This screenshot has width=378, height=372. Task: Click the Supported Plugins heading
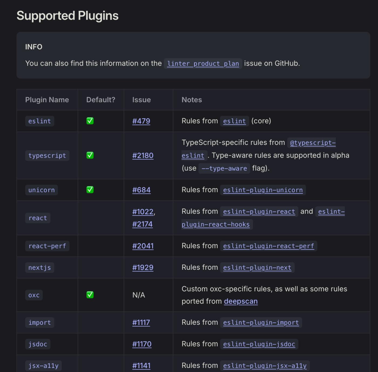pyautogui.click(x=67, y=16)
